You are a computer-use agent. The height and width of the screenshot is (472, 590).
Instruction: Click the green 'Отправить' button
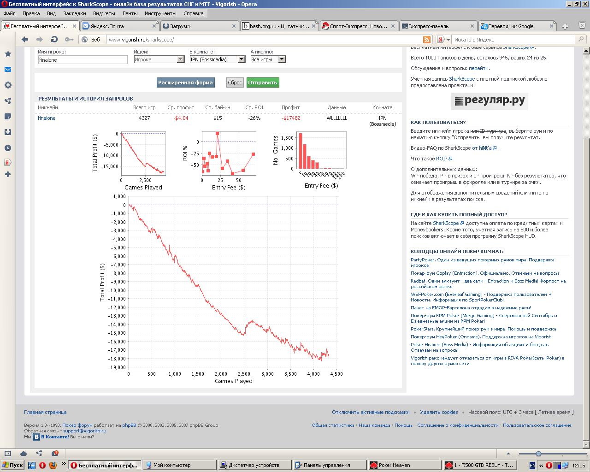click(262, 83)
